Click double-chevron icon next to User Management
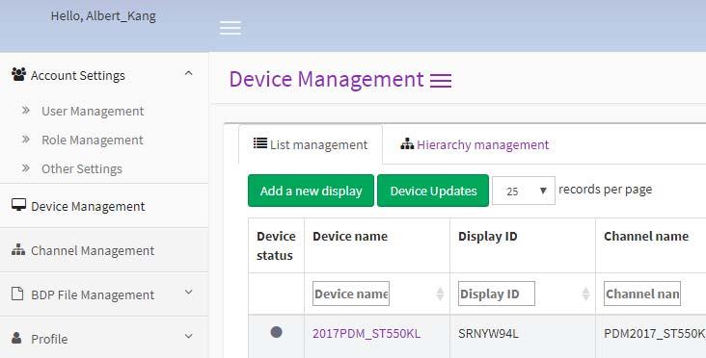This screenshot has height=358, width=706. pos(26,110)
